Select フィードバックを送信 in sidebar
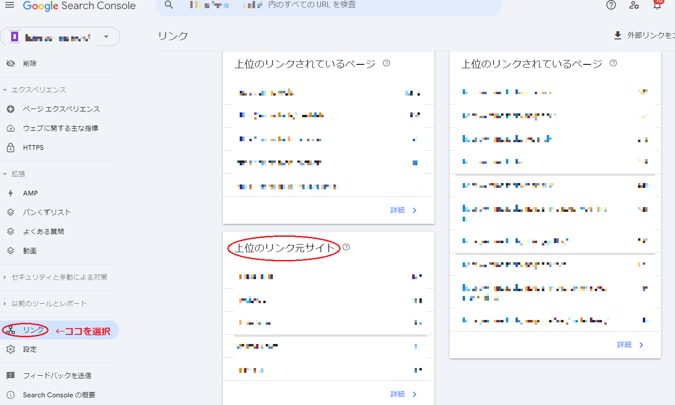675x405 pixels. pyautogui.click(x=57, y=376)
